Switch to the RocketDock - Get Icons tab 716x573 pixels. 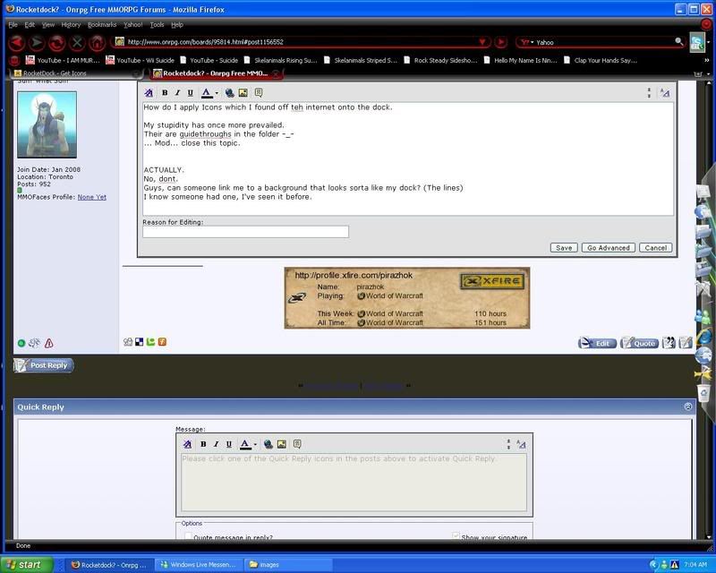click(x=75, y=73)
